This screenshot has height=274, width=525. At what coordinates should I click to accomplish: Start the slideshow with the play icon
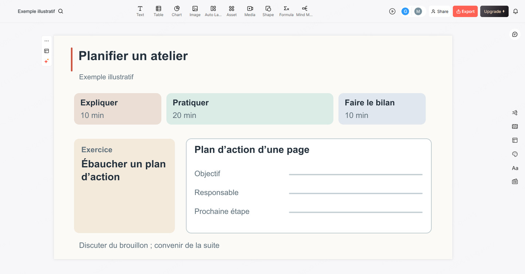point(392,11)
